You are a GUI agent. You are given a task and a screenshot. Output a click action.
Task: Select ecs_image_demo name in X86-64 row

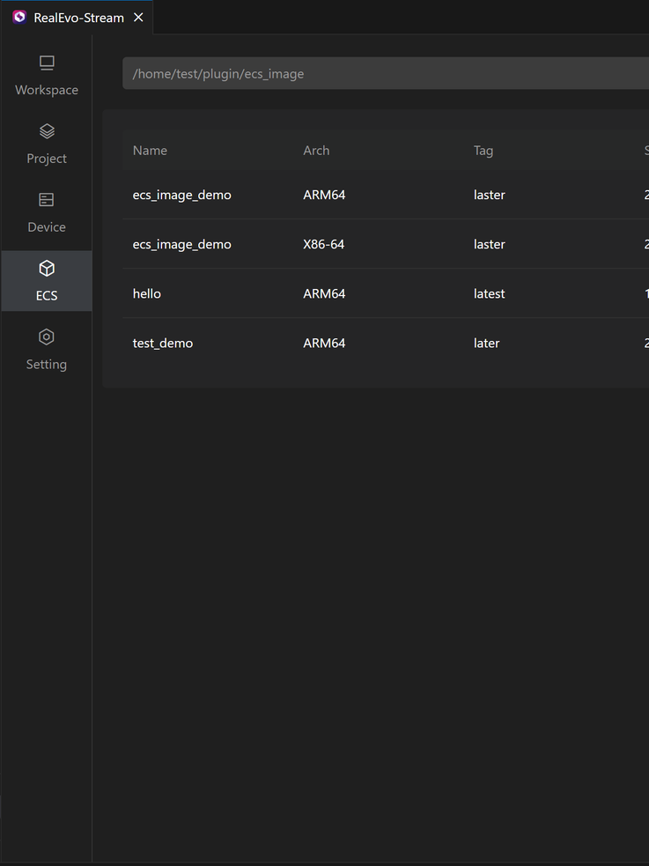pos(181,244)
